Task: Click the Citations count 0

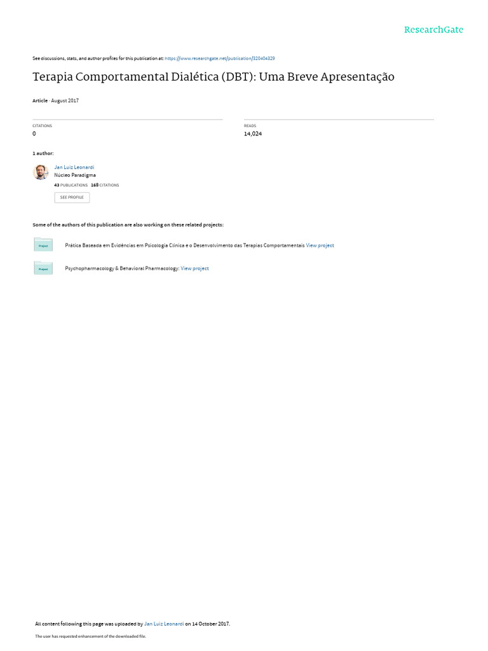Action: point(34,134)
